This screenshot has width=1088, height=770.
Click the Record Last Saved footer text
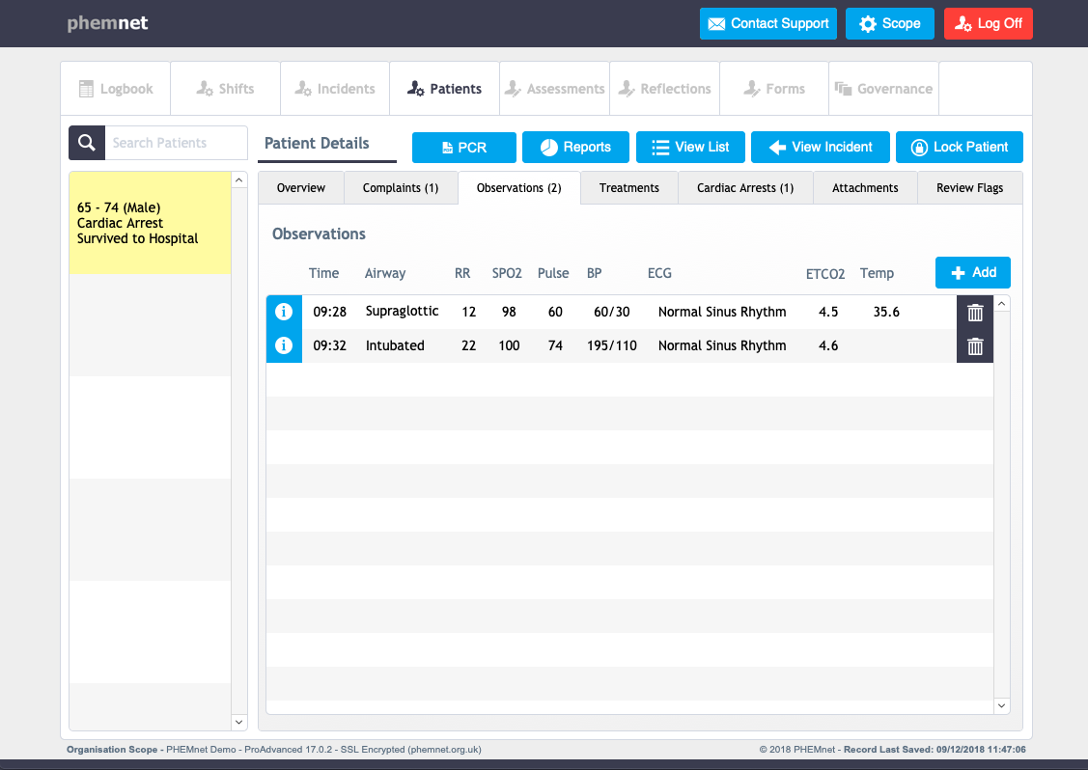[934, 749]
